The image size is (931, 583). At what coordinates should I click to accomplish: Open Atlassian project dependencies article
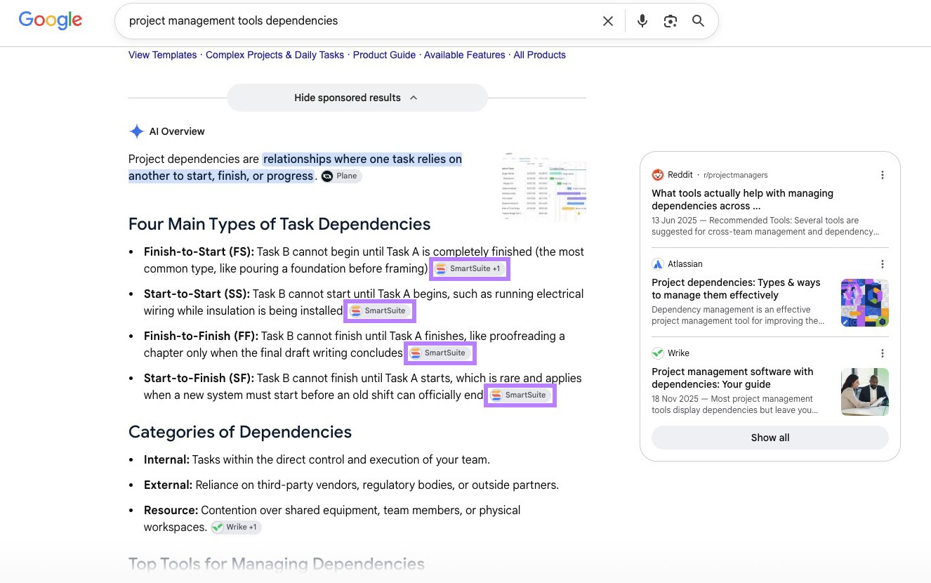[736, 289]
